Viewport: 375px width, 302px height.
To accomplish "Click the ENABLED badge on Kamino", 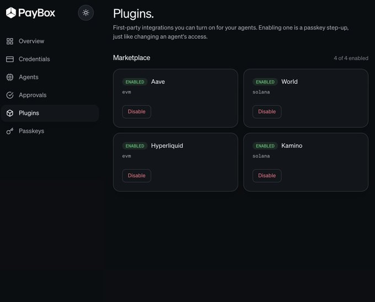I will pyautogui.click(x=265, y=146).
